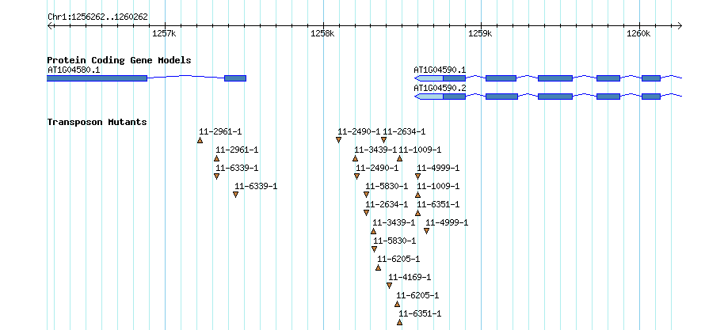
Task: Click the AT1G04580.1 gene label
Action: [74, 70]
